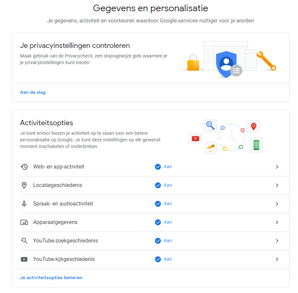Click the 'Aan de slag' link
This screenshot has height=293, width=298.
pos(33,92)
